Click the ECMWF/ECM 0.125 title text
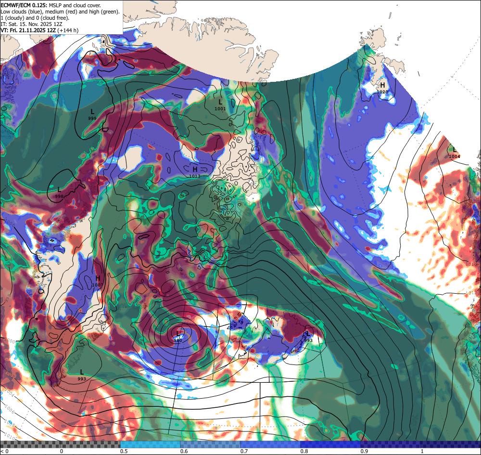 pyautogui.click(x=23, y=5)
